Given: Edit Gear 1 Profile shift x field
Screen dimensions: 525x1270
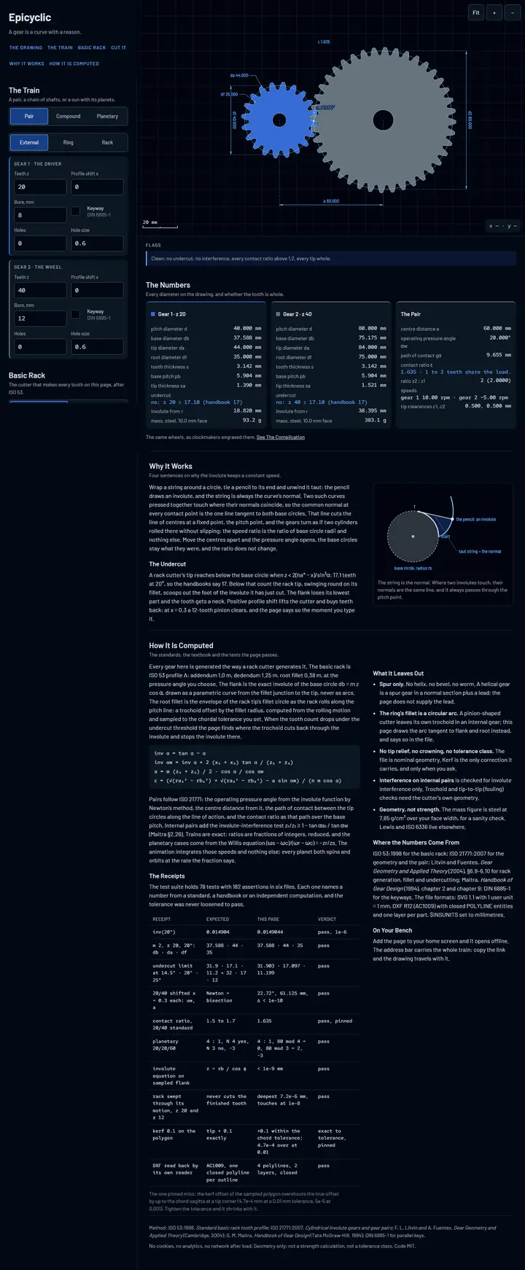Looking at the screenshot, I should (x=97, y=187).
